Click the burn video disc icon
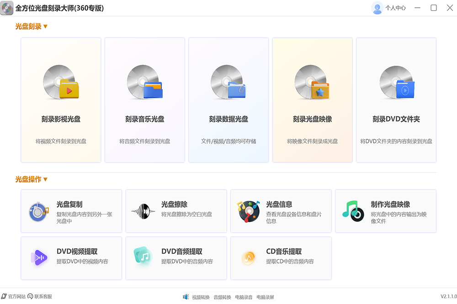 coord(61,83)
